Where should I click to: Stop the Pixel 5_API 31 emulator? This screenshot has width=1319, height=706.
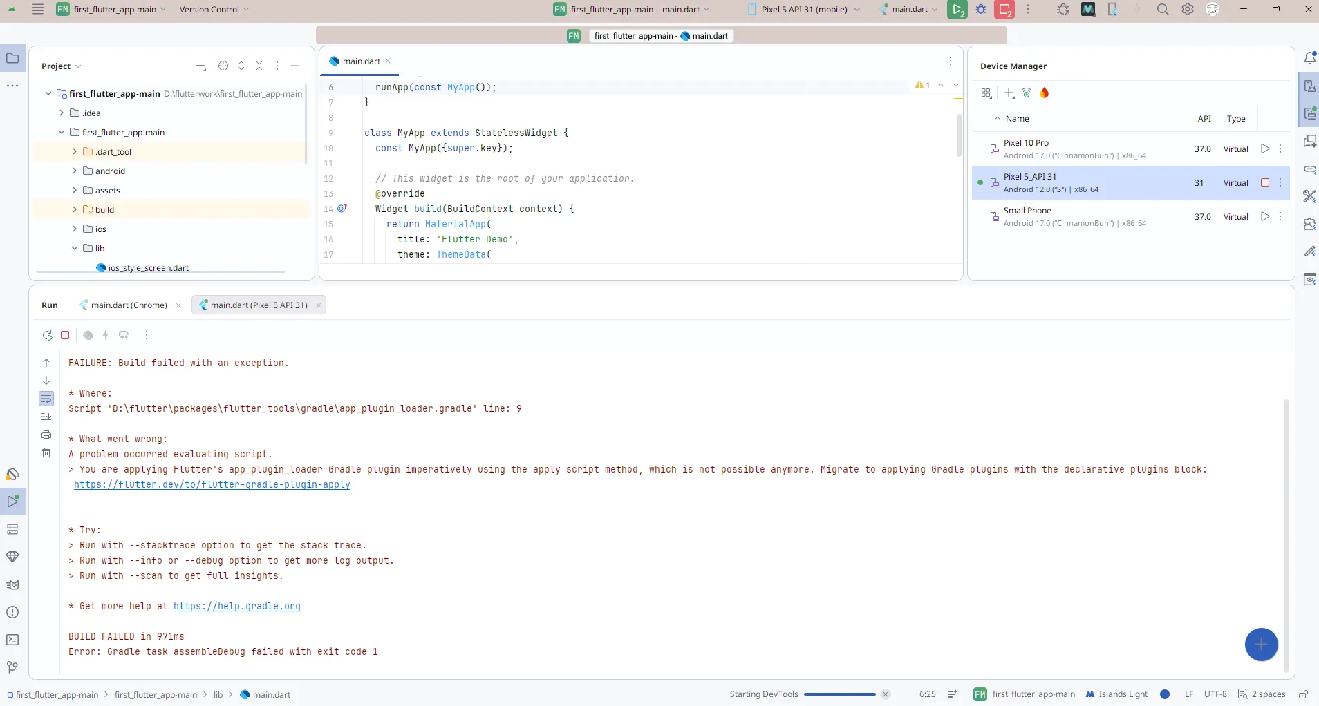(x=1265, y=183)
